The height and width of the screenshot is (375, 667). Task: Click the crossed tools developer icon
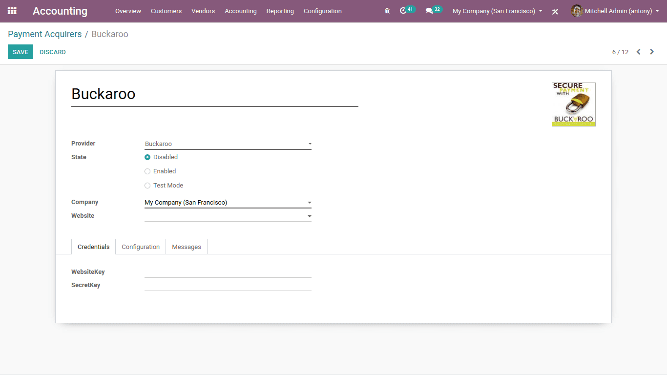click(555, 11)
